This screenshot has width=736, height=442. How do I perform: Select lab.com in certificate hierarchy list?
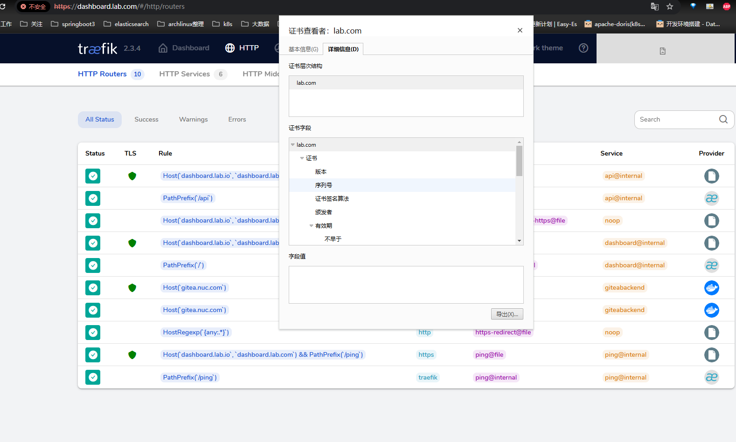click(406, 83)
